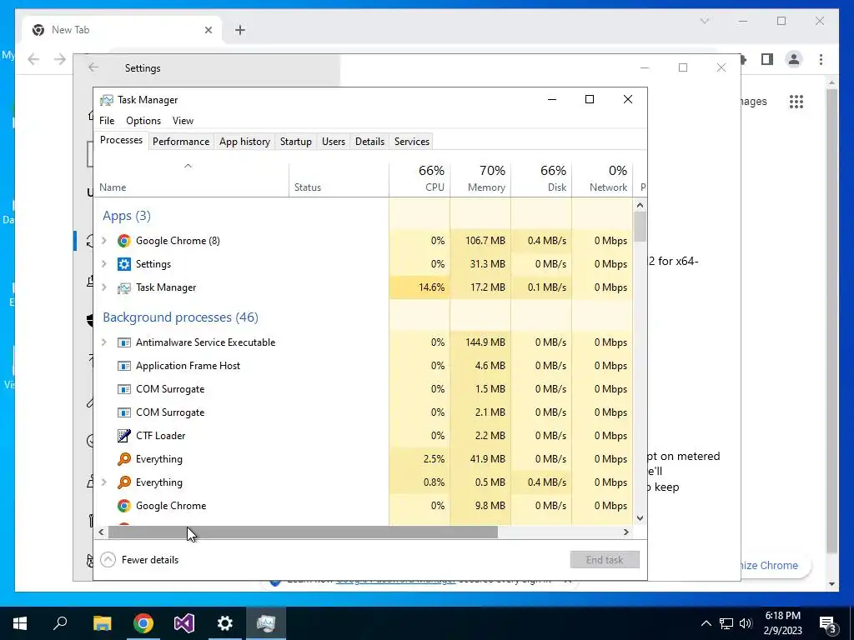Close the New Tab in Chrome
The image size is (854, 640).
click(x=208, y=30)
